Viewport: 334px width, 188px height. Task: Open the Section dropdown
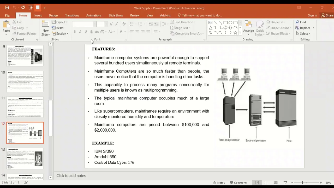click(x=60, y=34)
